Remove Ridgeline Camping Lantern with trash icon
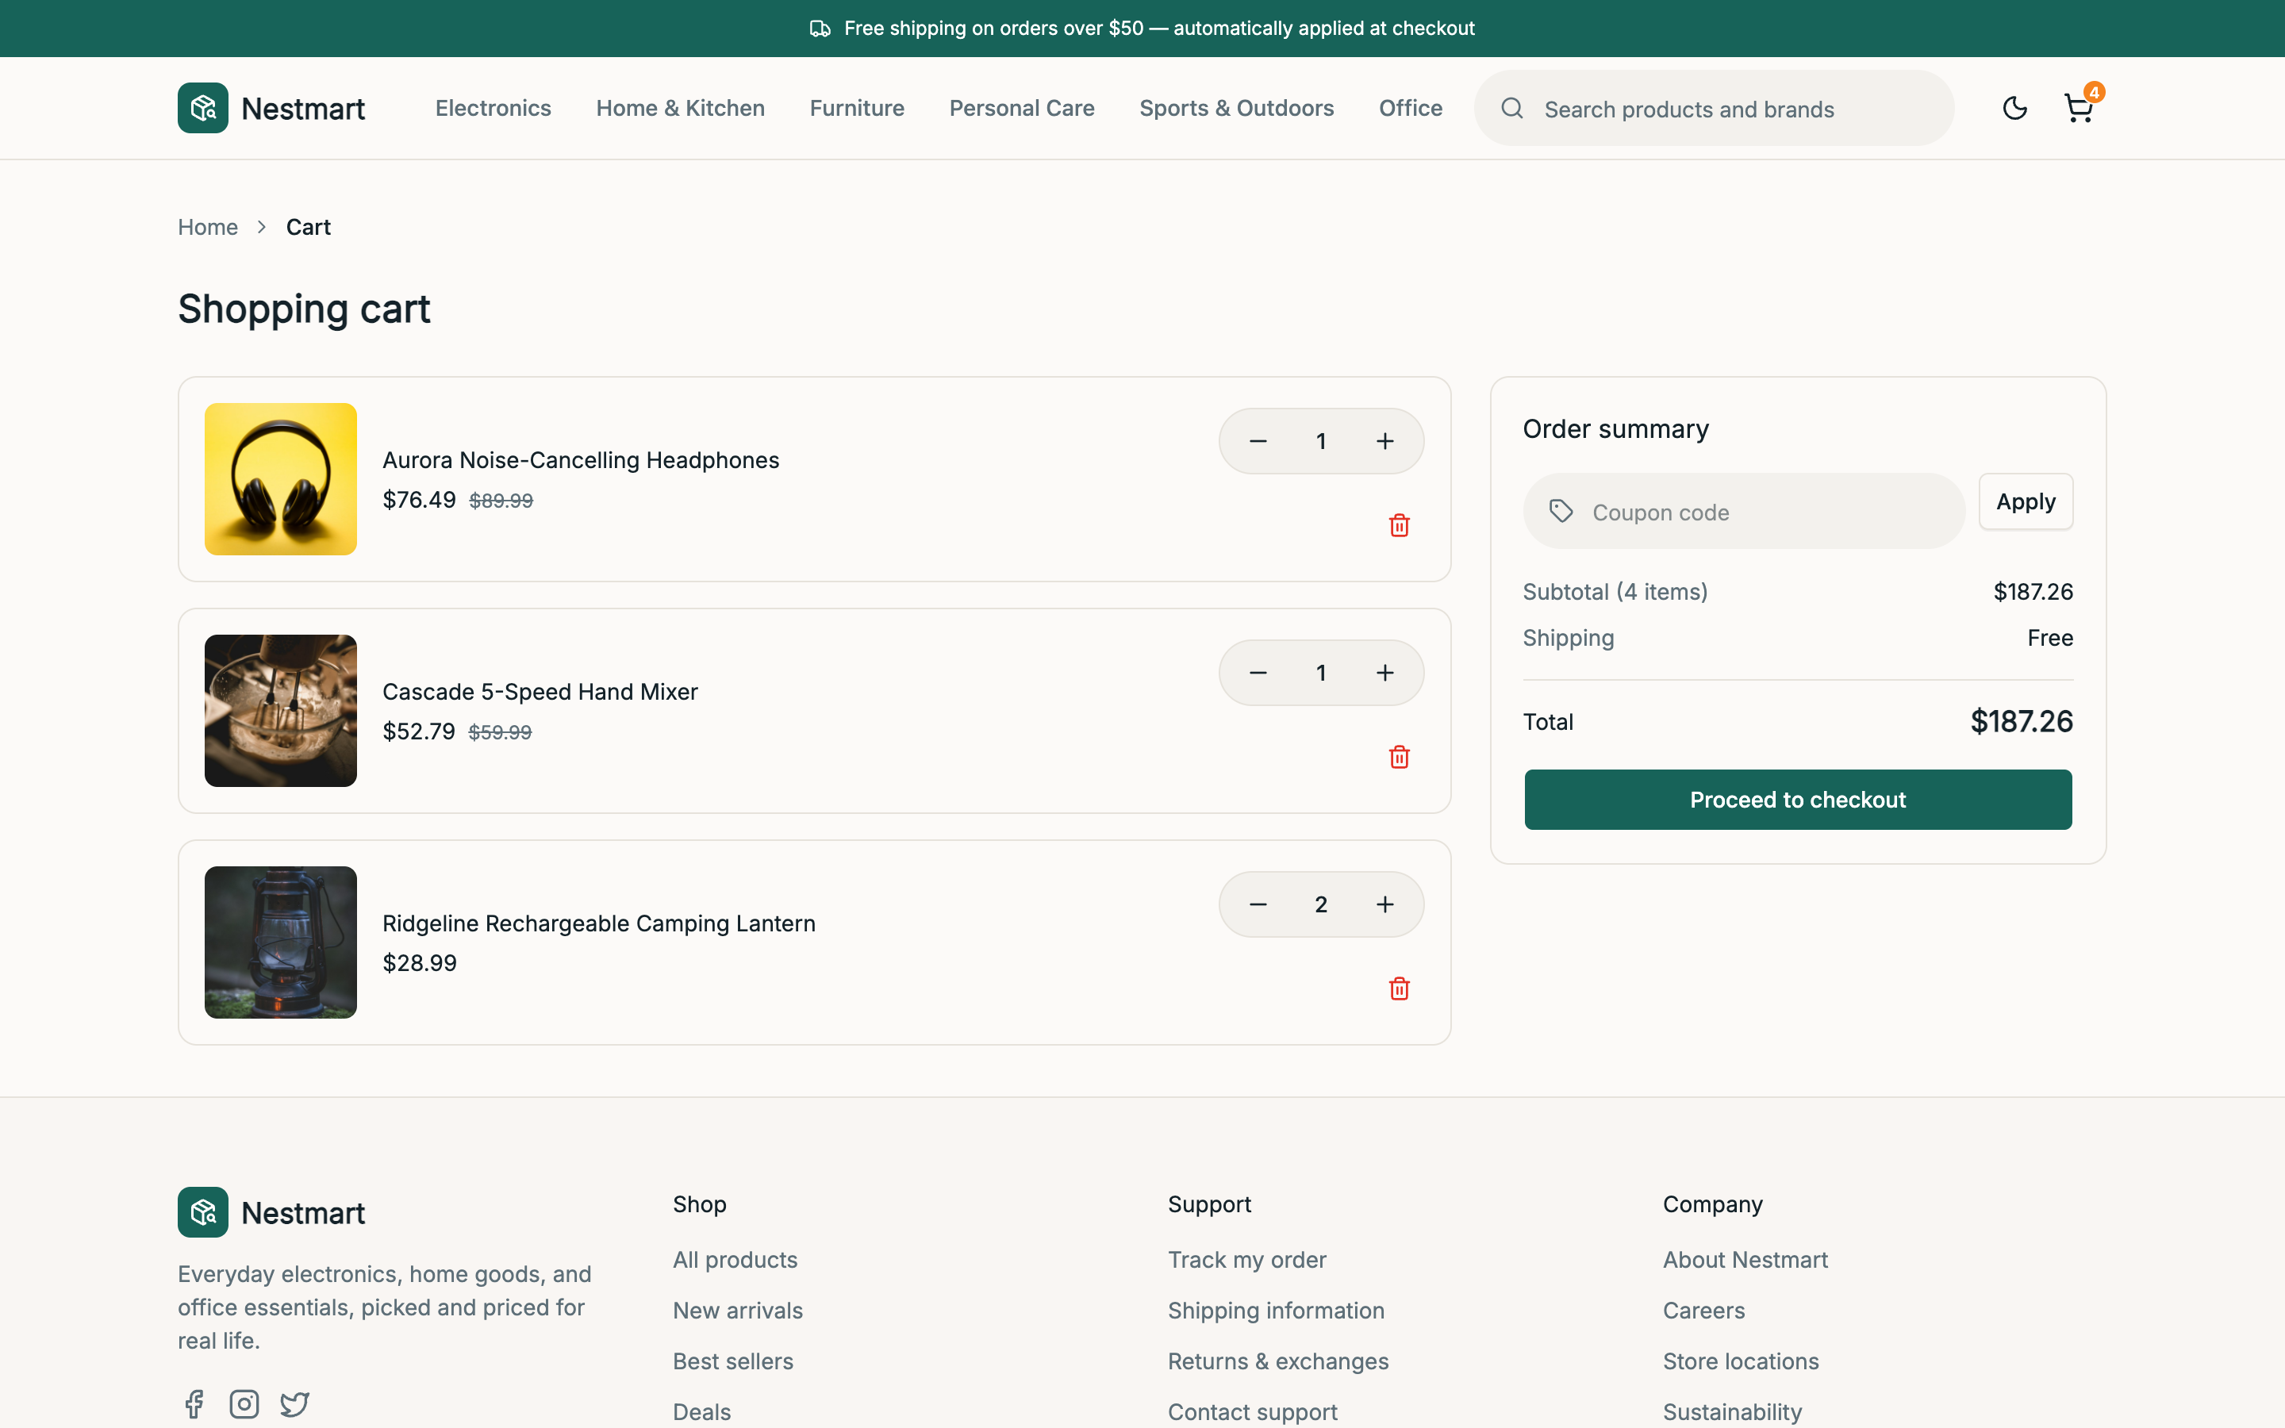The width and height of the screenshot is (2285, 1428). pyautogui.click(x=1400, y=988)
